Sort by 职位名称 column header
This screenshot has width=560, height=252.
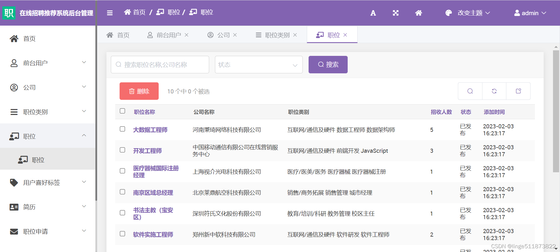(144, 112)
